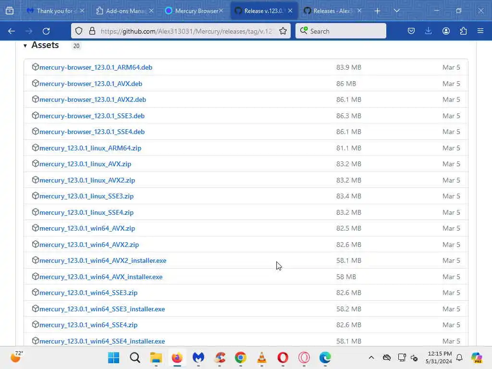Open the Windows Start menu
Viewport: 492px width, 369px height.
point(113,357)
